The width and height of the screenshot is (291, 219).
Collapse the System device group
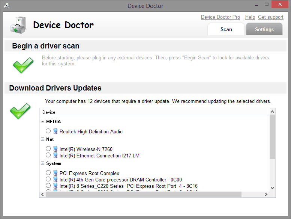coord(42,163)
